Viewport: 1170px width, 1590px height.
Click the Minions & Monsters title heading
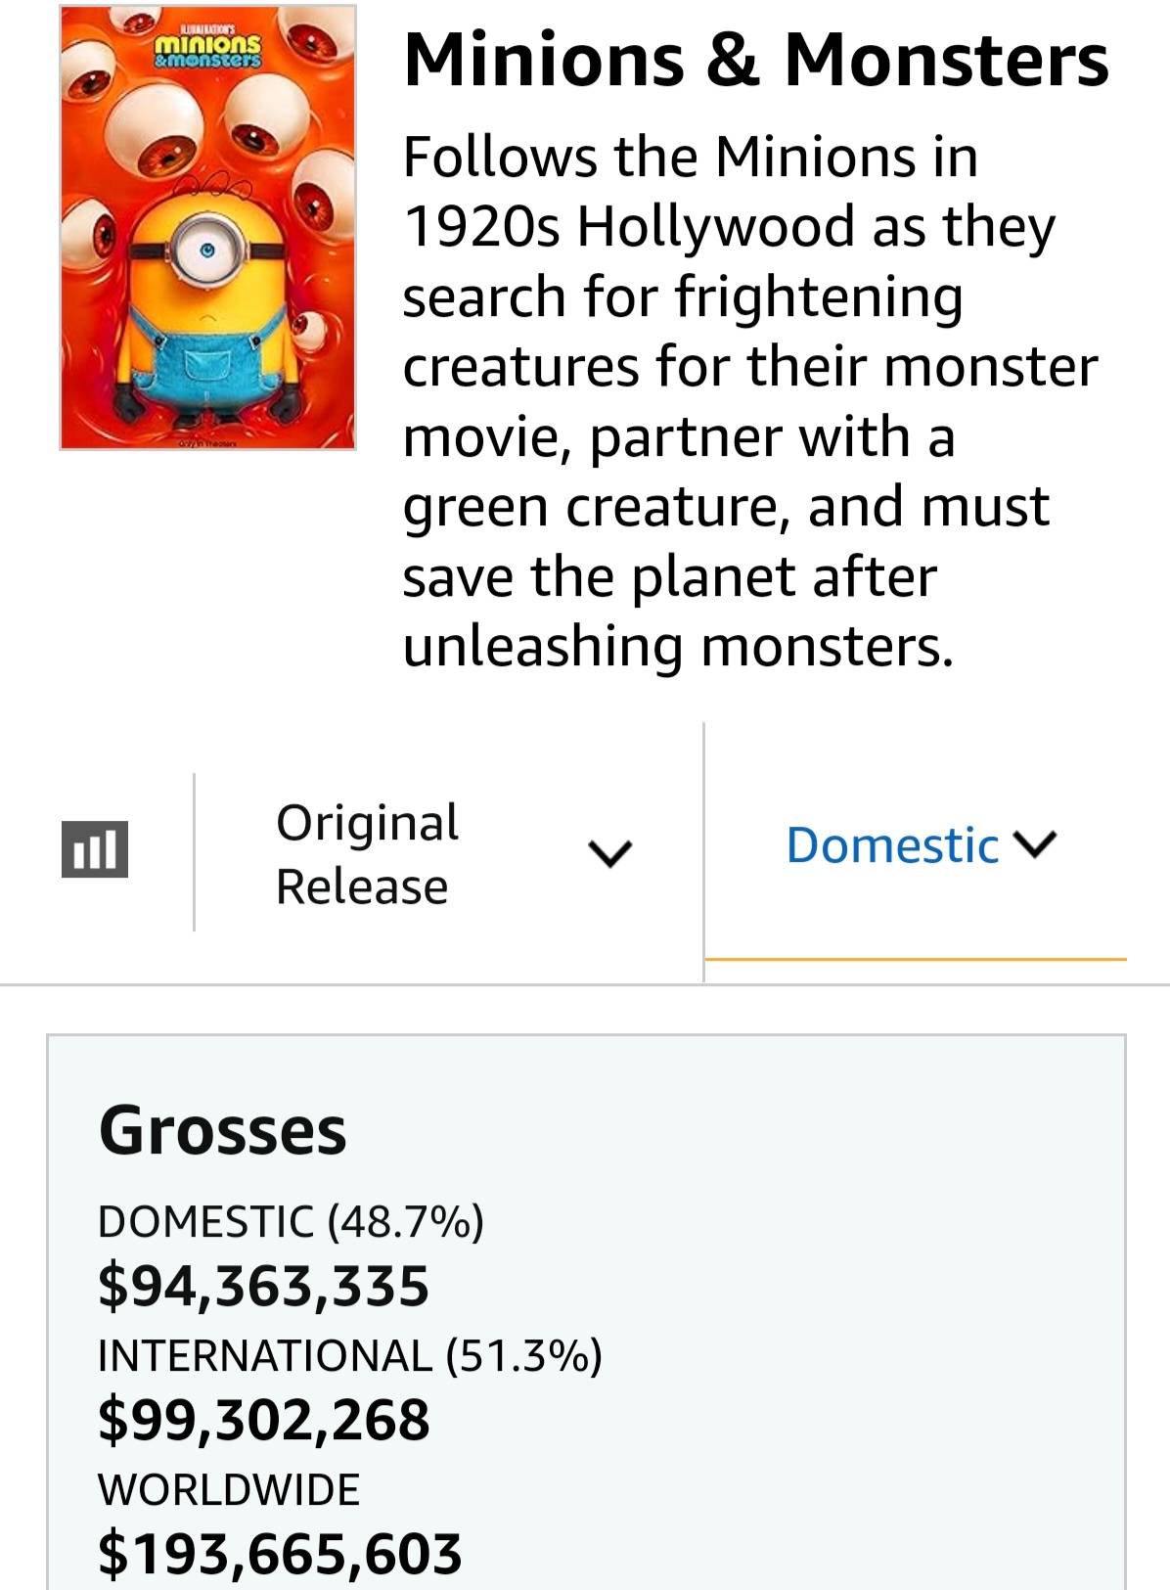point(756,60)
